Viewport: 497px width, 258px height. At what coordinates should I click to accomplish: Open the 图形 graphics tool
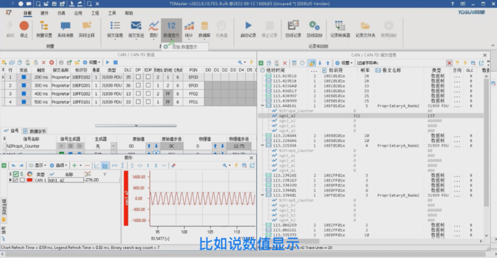[x=154, y=29]
